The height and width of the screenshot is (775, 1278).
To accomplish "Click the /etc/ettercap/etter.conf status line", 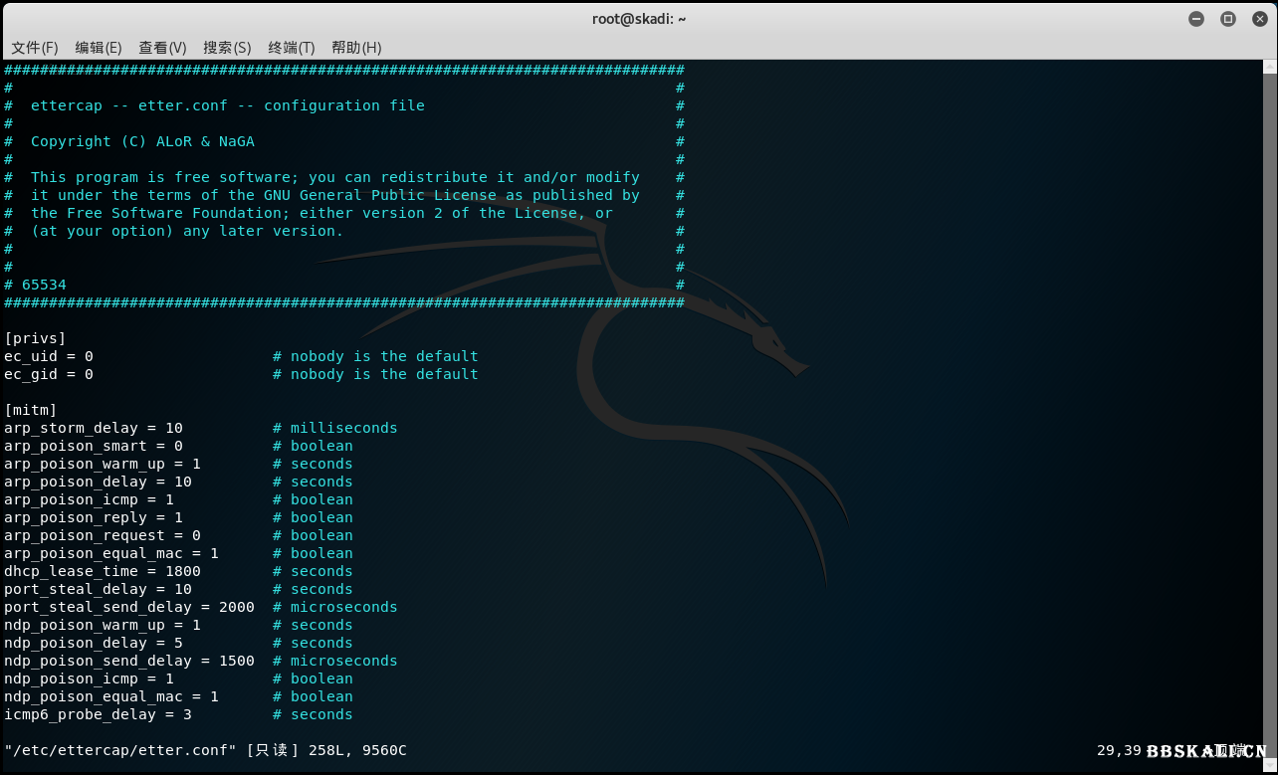I will click(x=205, y=750).
